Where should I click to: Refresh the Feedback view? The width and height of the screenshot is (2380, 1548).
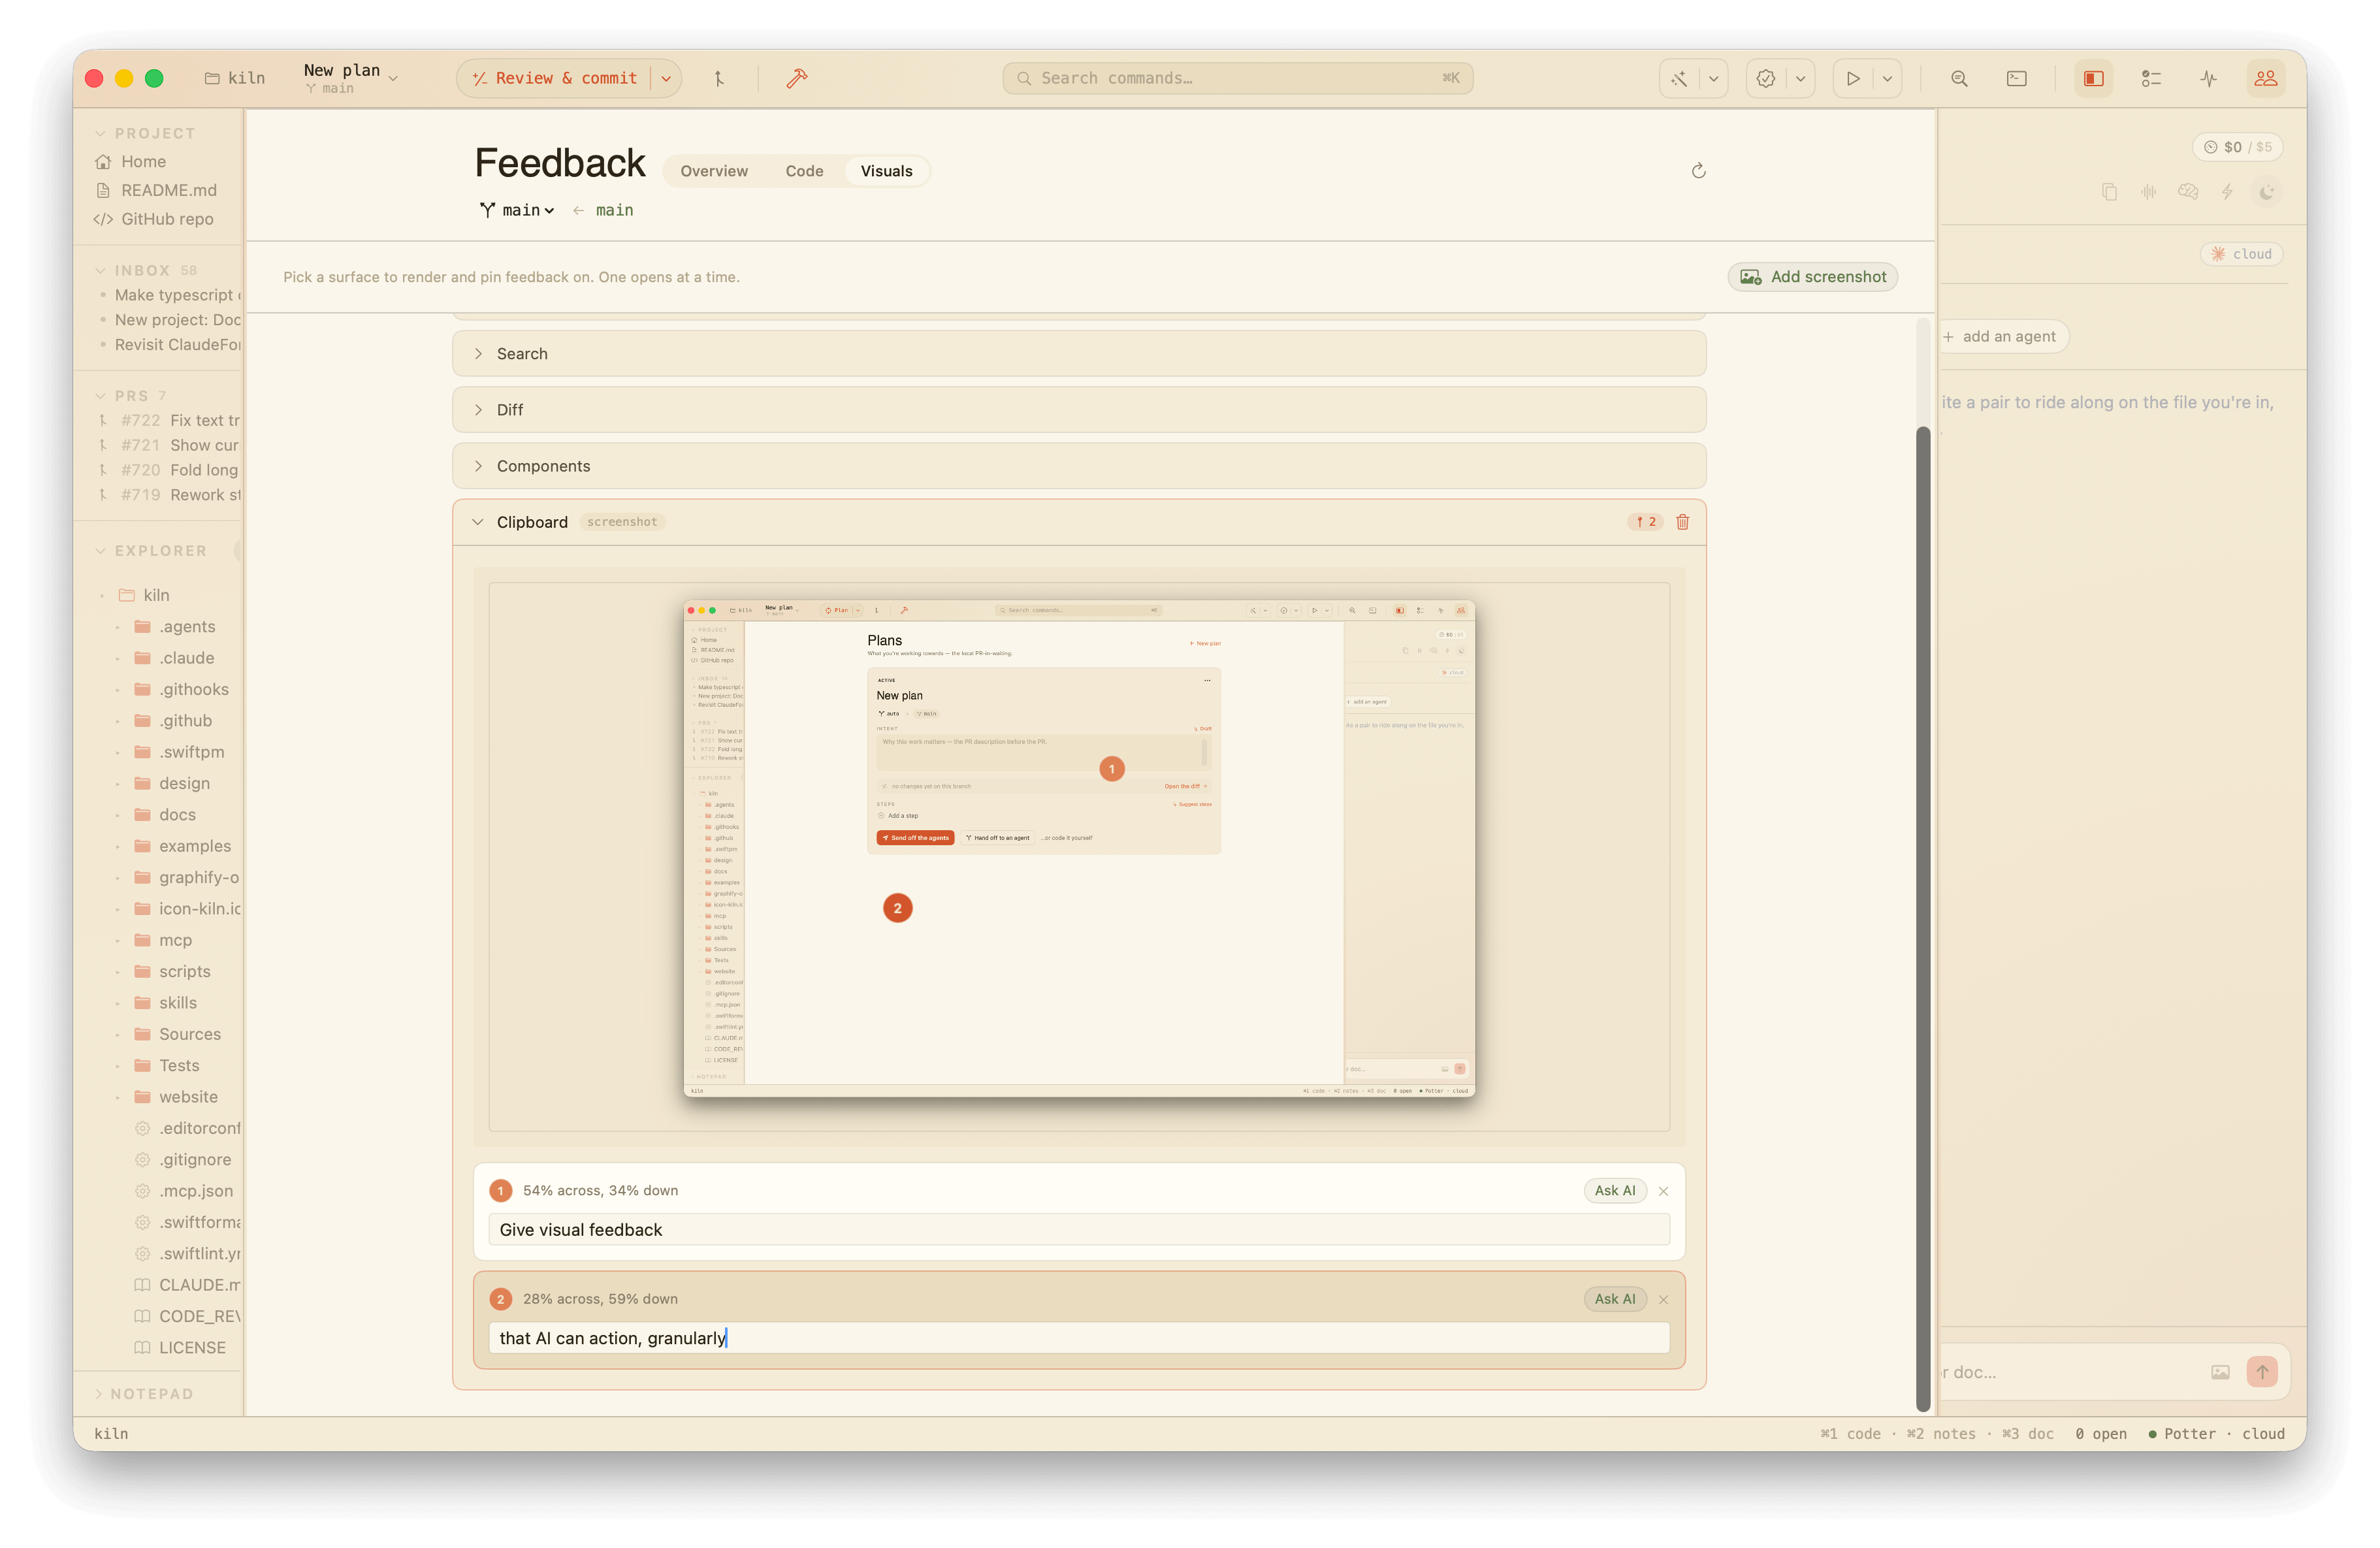coord(1698,171)
